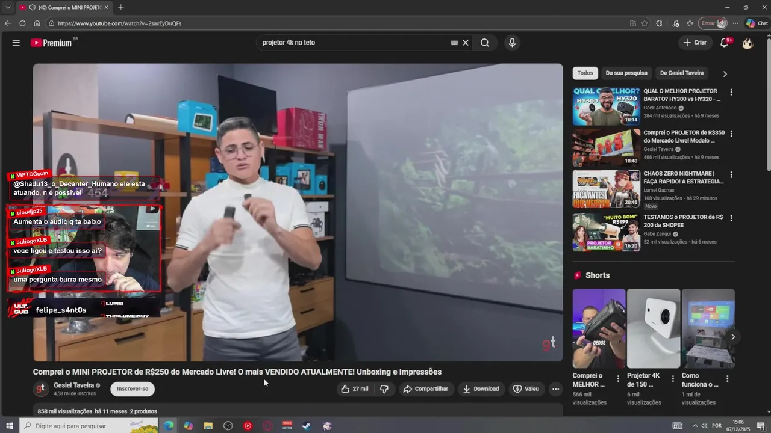The height and width of the screenshot is (433, 771).
Task: Select Da sua pesquisa filter chip
Action: 626,73
